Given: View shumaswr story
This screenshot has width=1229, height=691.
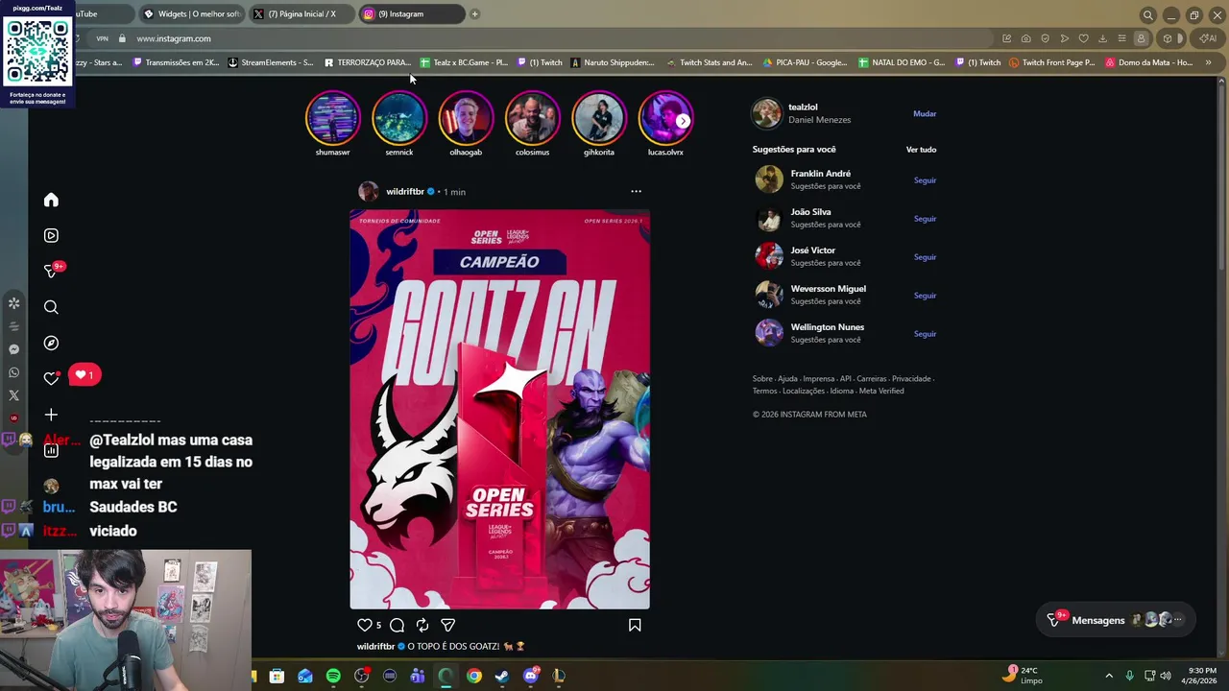Looking at the screenshot, I should 332,124.
